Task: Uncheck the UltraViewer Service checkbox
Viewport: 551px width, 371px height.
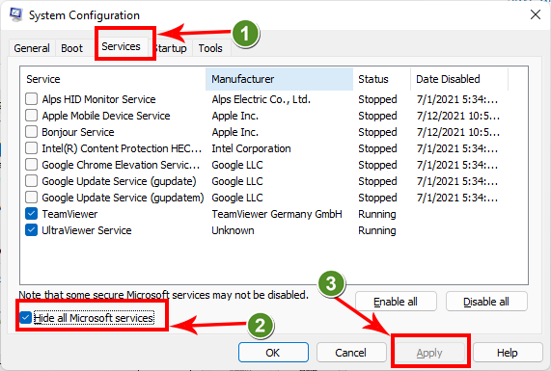Action: coord(31,230)
